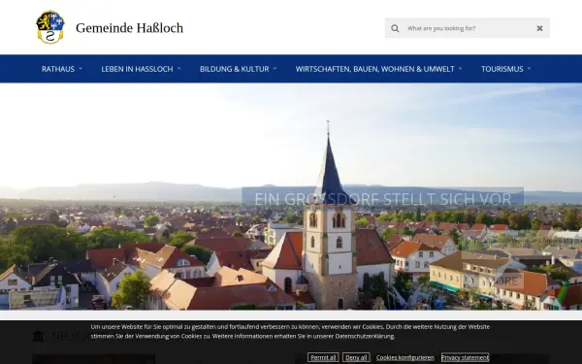Click the Deny all cookies button
Viewport: 582px width, 364px height.
pos(356,357)
